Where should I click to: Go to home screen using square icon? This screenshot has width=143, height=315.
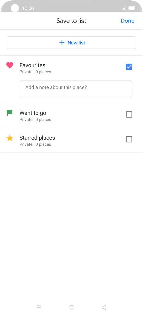coord(71,307)
